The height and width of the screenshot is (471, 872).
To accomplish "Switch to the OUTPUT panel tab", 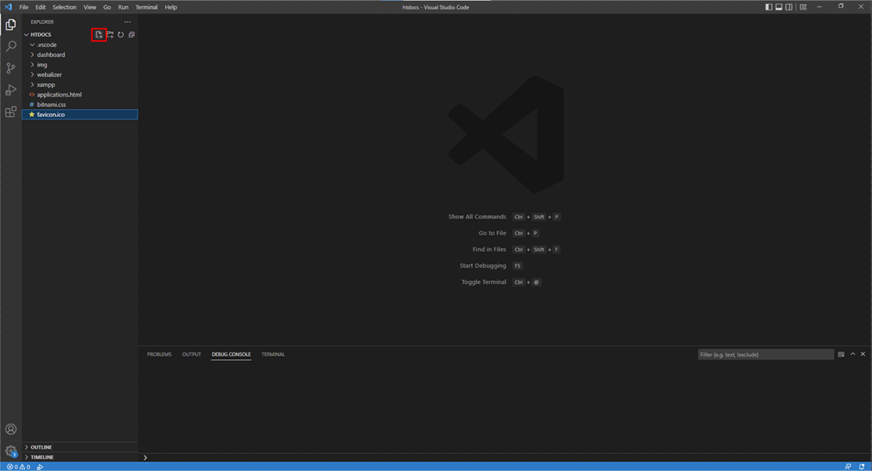I will click(191, 354).
